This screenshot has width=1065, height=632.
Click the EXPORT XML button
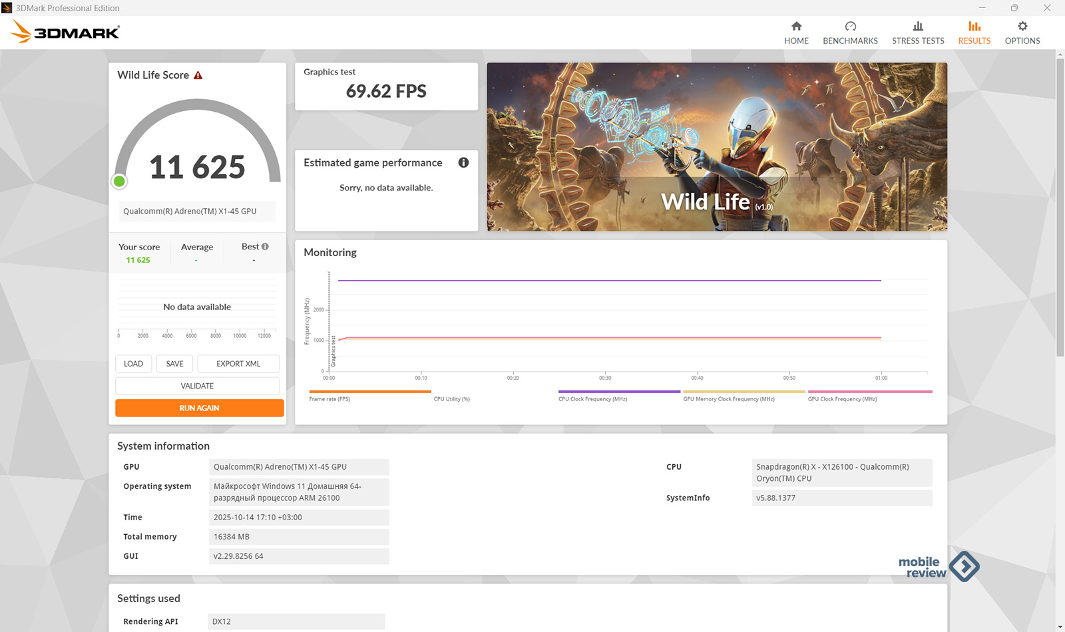(238, 364)
